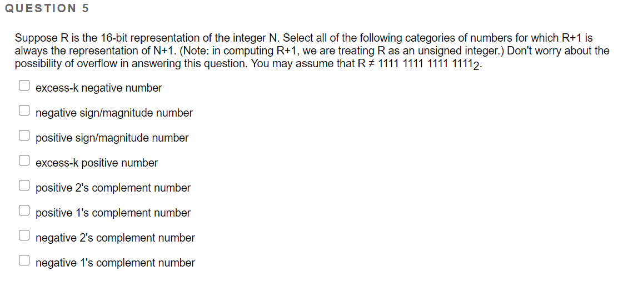
Task: Click the first line of question text
Action: click(303, 38)
